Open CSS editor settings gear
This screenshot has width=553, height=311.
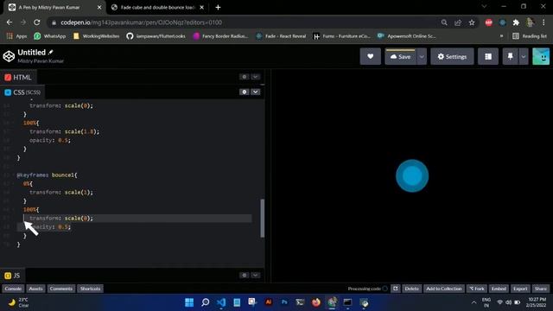pyautogui.click(x=244, y=92)
